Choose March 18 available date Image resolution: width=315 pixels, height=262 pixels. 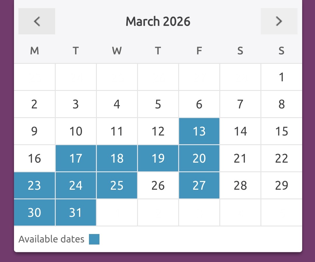click(x=117, y=158)
